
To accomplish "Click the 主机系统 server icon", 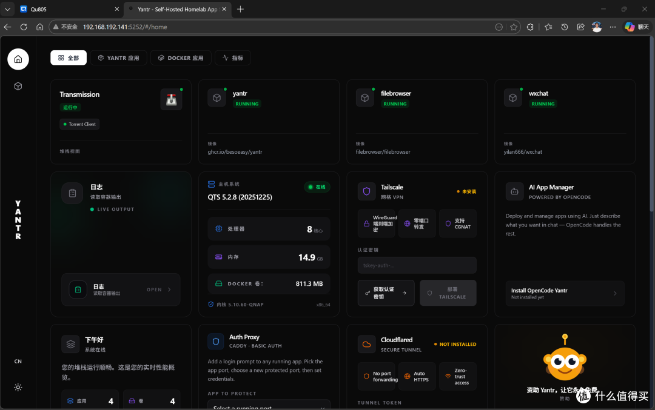I will click(212, 184).
